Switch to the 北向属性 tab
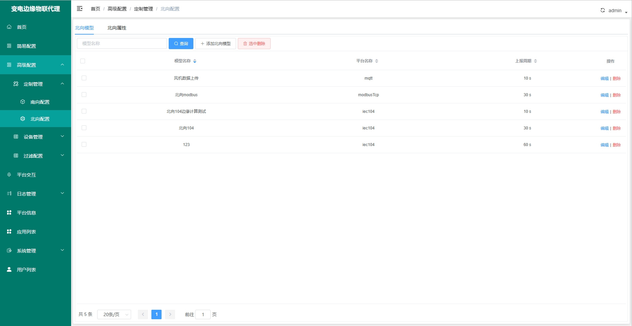 [117, 28]
